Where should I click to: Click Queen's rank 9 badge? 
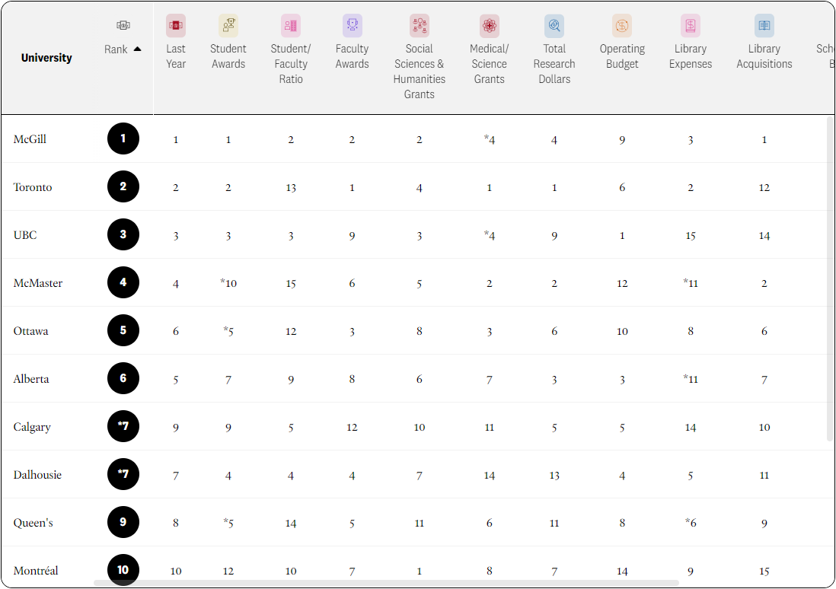click(123, 522)
